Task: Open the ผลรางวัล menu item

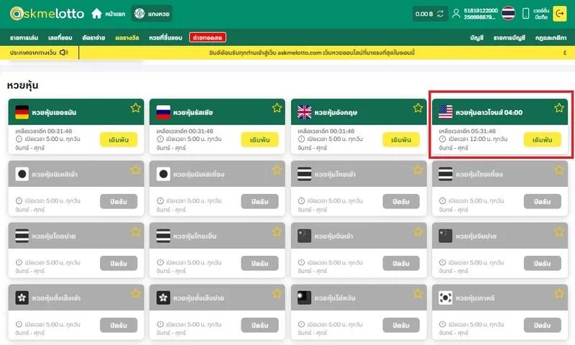Action: tap(127, 37)
